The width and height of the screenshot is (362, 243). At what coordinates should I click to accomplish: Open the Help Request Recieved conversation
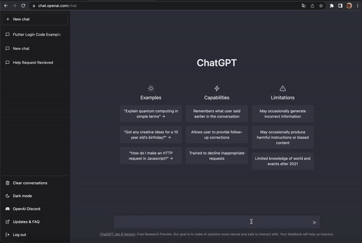[x=35, y=62]
